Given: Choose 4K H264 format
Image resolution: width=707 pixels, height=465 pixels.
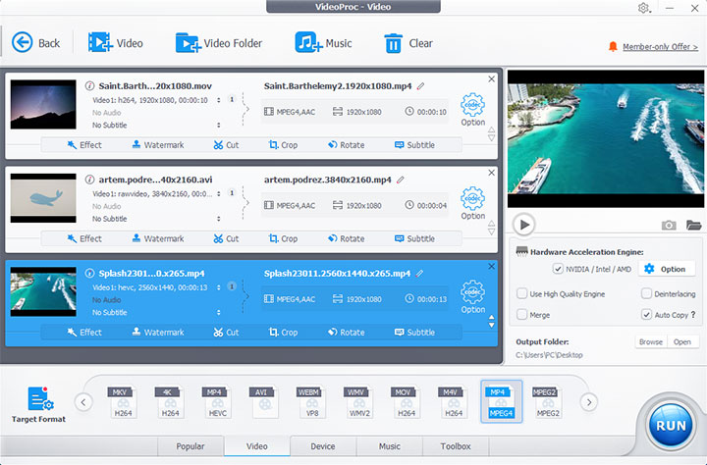Looking at the screenshot, I should (168, 401).
